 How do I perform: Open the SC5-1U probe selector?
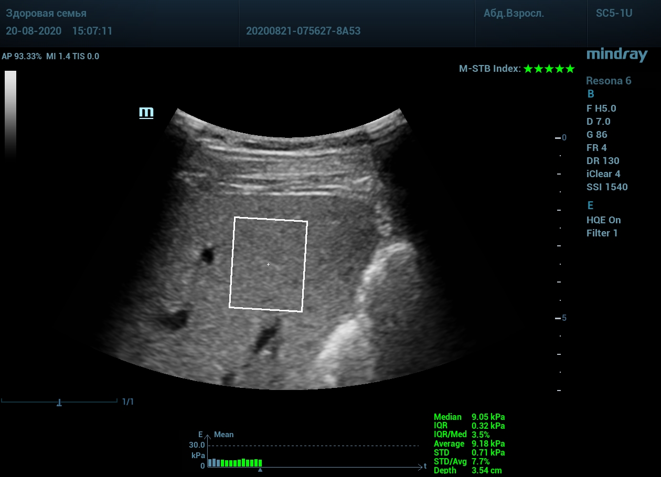click(614, 14)
